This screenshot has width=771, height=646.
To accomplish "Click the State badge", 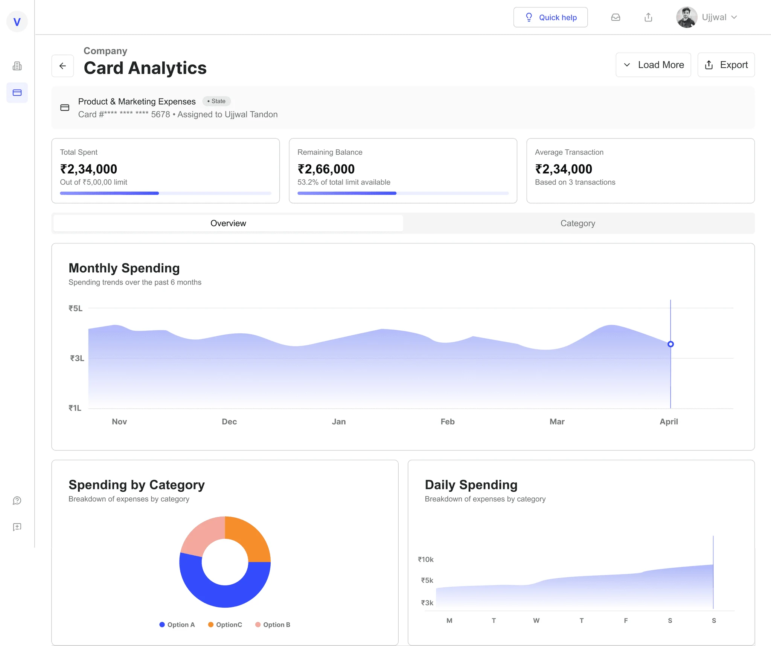I will (216, 101).
